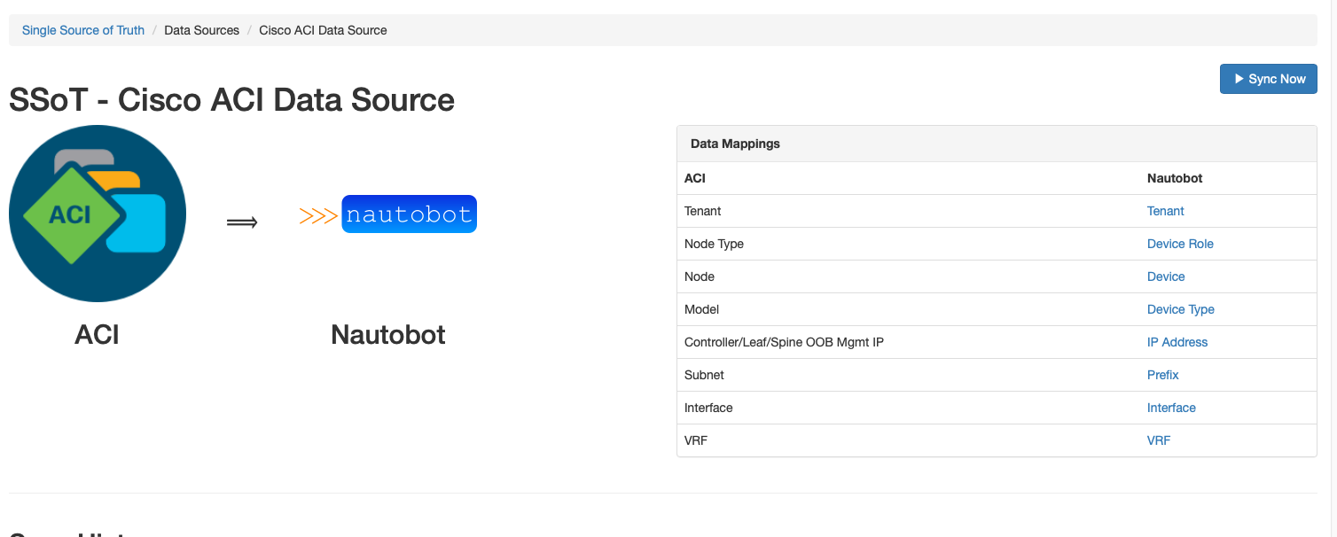Open the Tenant link in Nautobot column

[1165, 211]
